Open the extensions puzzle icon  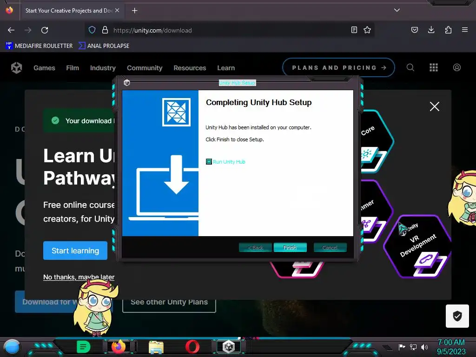point(448,30)
